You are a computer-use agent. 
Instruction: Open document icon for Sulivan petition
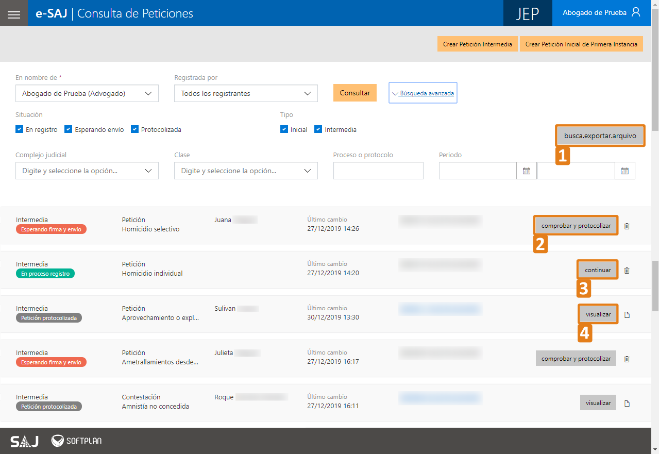point(627,314)
